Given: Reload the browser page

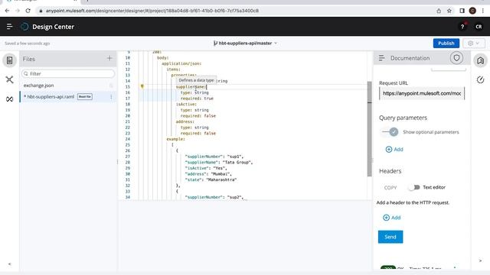Looking at the screenshot, I should pyautogui.click(x=28, y=11).
